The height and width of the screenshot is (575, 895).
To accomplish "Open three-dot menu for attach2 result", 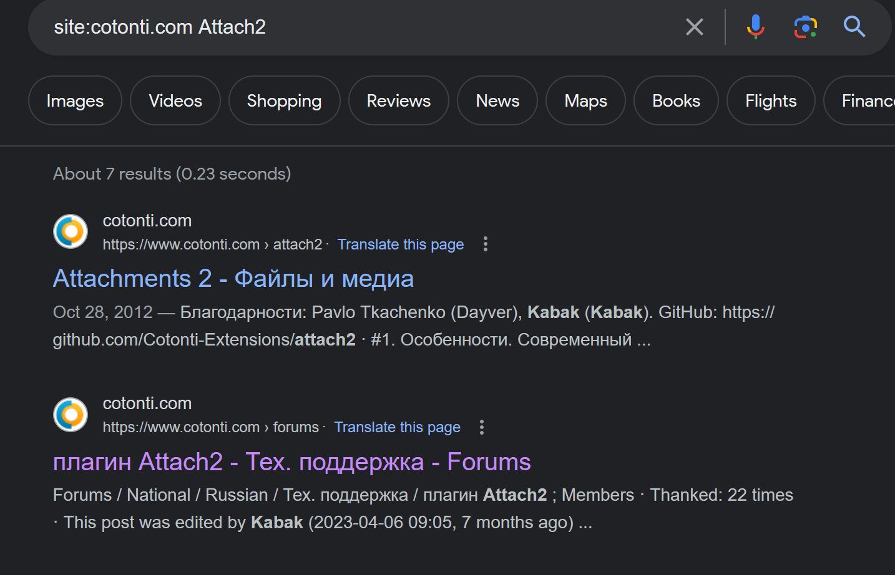I will 485,244.
